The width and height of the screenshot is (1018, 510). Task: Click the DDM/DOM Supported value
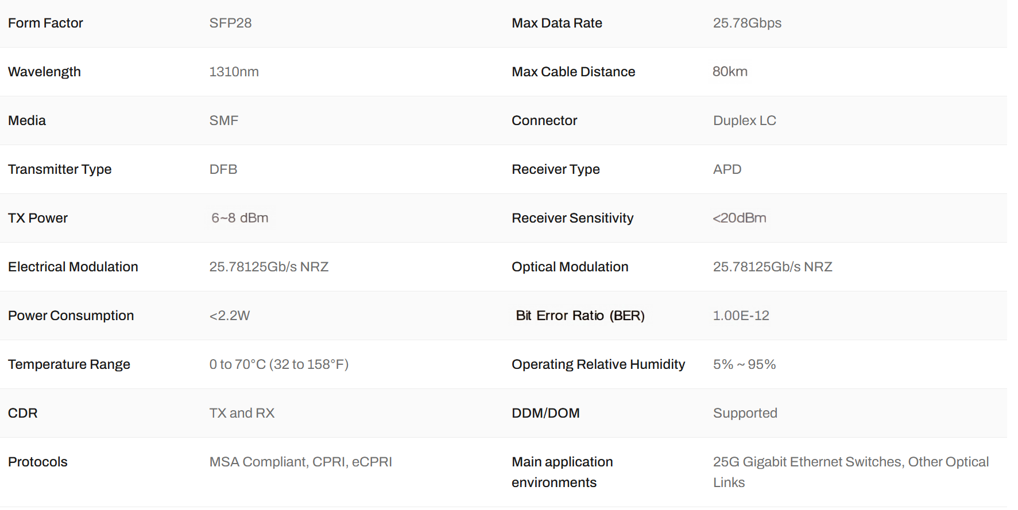pos(745,413)
